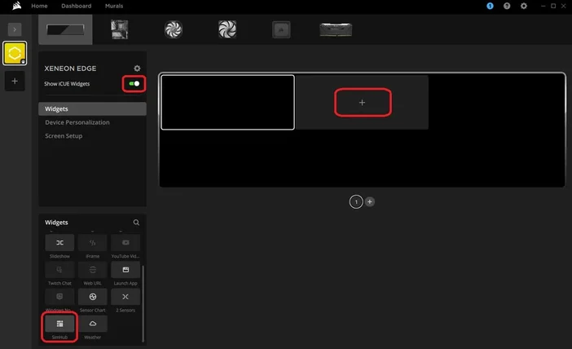Viewport: 572px width, 349px height.
Task: Choose the Weather widget
Action: (93, 324)
